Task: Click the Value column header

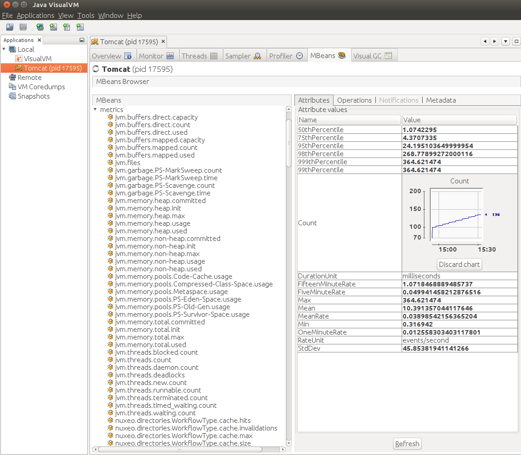Action: click(x=459, y=120)
